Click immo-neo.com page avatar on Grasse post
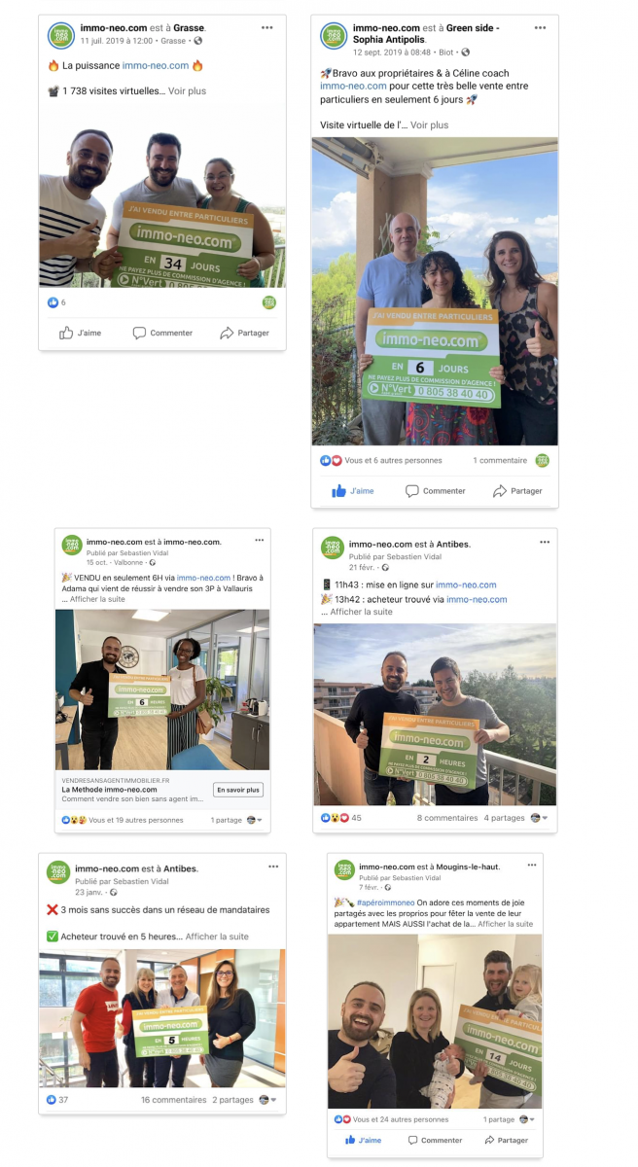The image size is (638, 1167). 61,35
